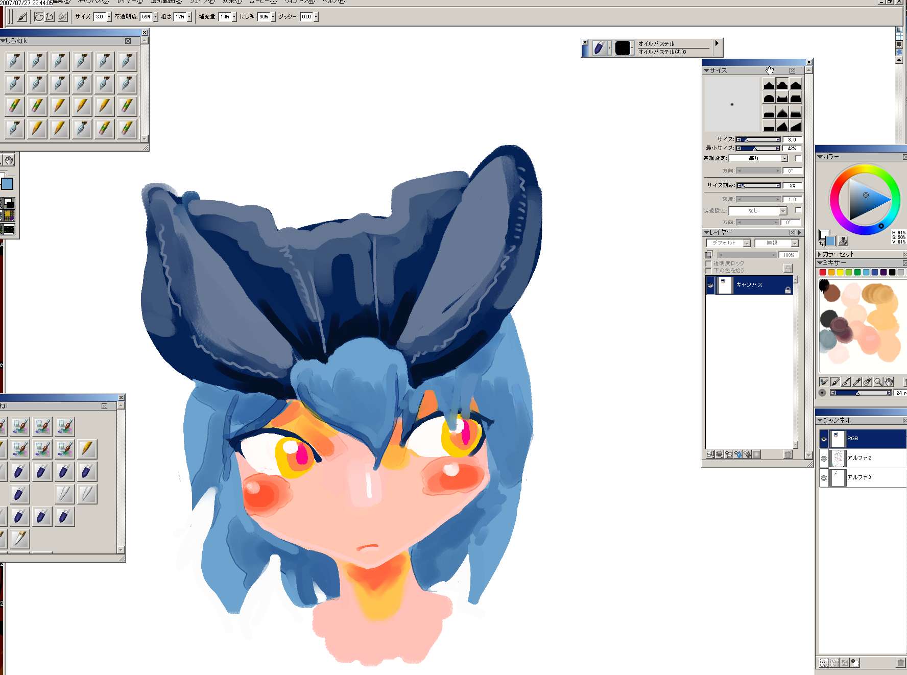Select the Mixer pan hand tool
The image size is (907, 675).
coord(889,382)
